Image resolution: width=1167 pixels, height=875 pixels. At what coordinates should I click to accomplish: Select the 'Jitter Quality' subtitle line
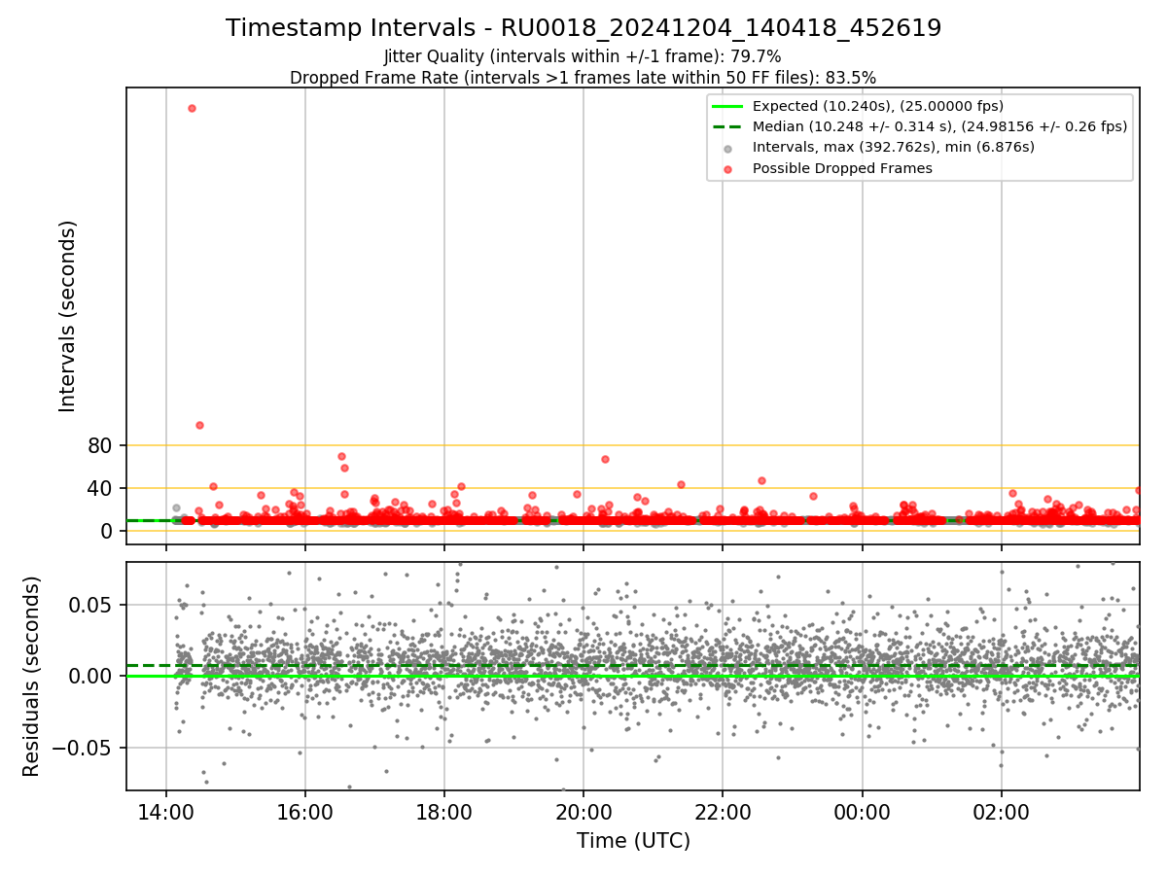point(583,56)
